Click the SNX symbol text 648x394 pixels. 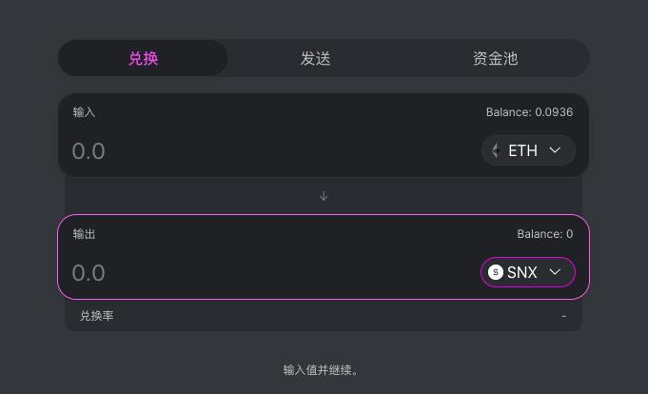pos(522,272)
